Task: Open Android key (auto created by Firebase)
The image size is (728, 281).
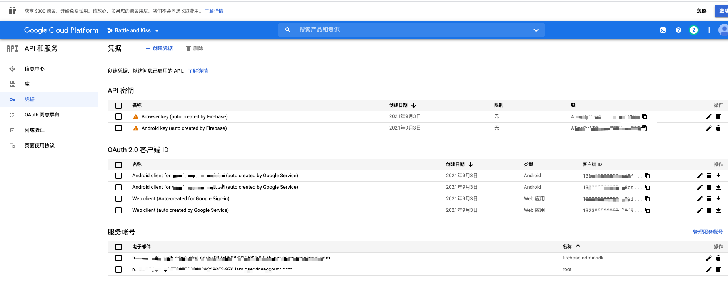Action: point(184,128)
